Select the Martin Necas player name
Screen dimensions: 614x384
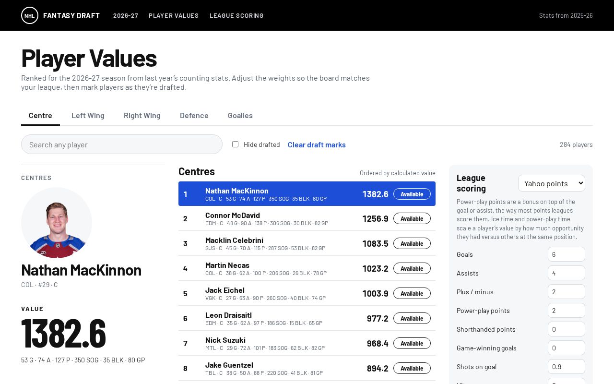click(227, 265)
